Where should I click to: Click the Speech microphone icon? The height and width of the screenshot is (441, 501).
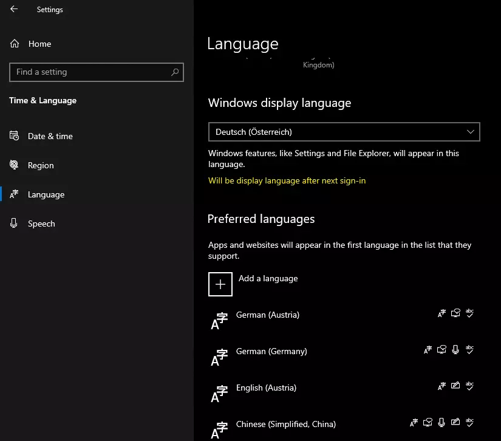click(x=14, y=223)
